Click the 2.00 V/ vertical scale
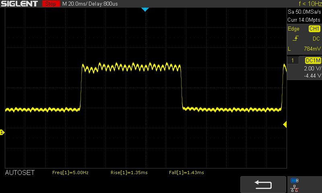Image resolution: width=322 pixels, height=193 pixels. tap(312, 68)
